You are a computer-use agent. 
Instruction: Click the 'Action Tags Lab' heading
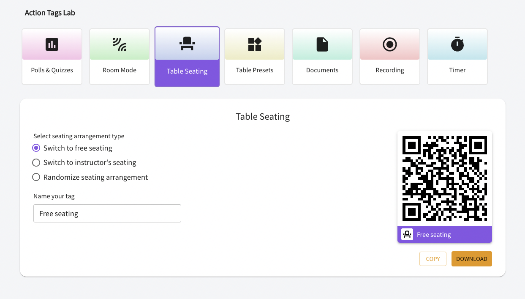tap(50, 13)
